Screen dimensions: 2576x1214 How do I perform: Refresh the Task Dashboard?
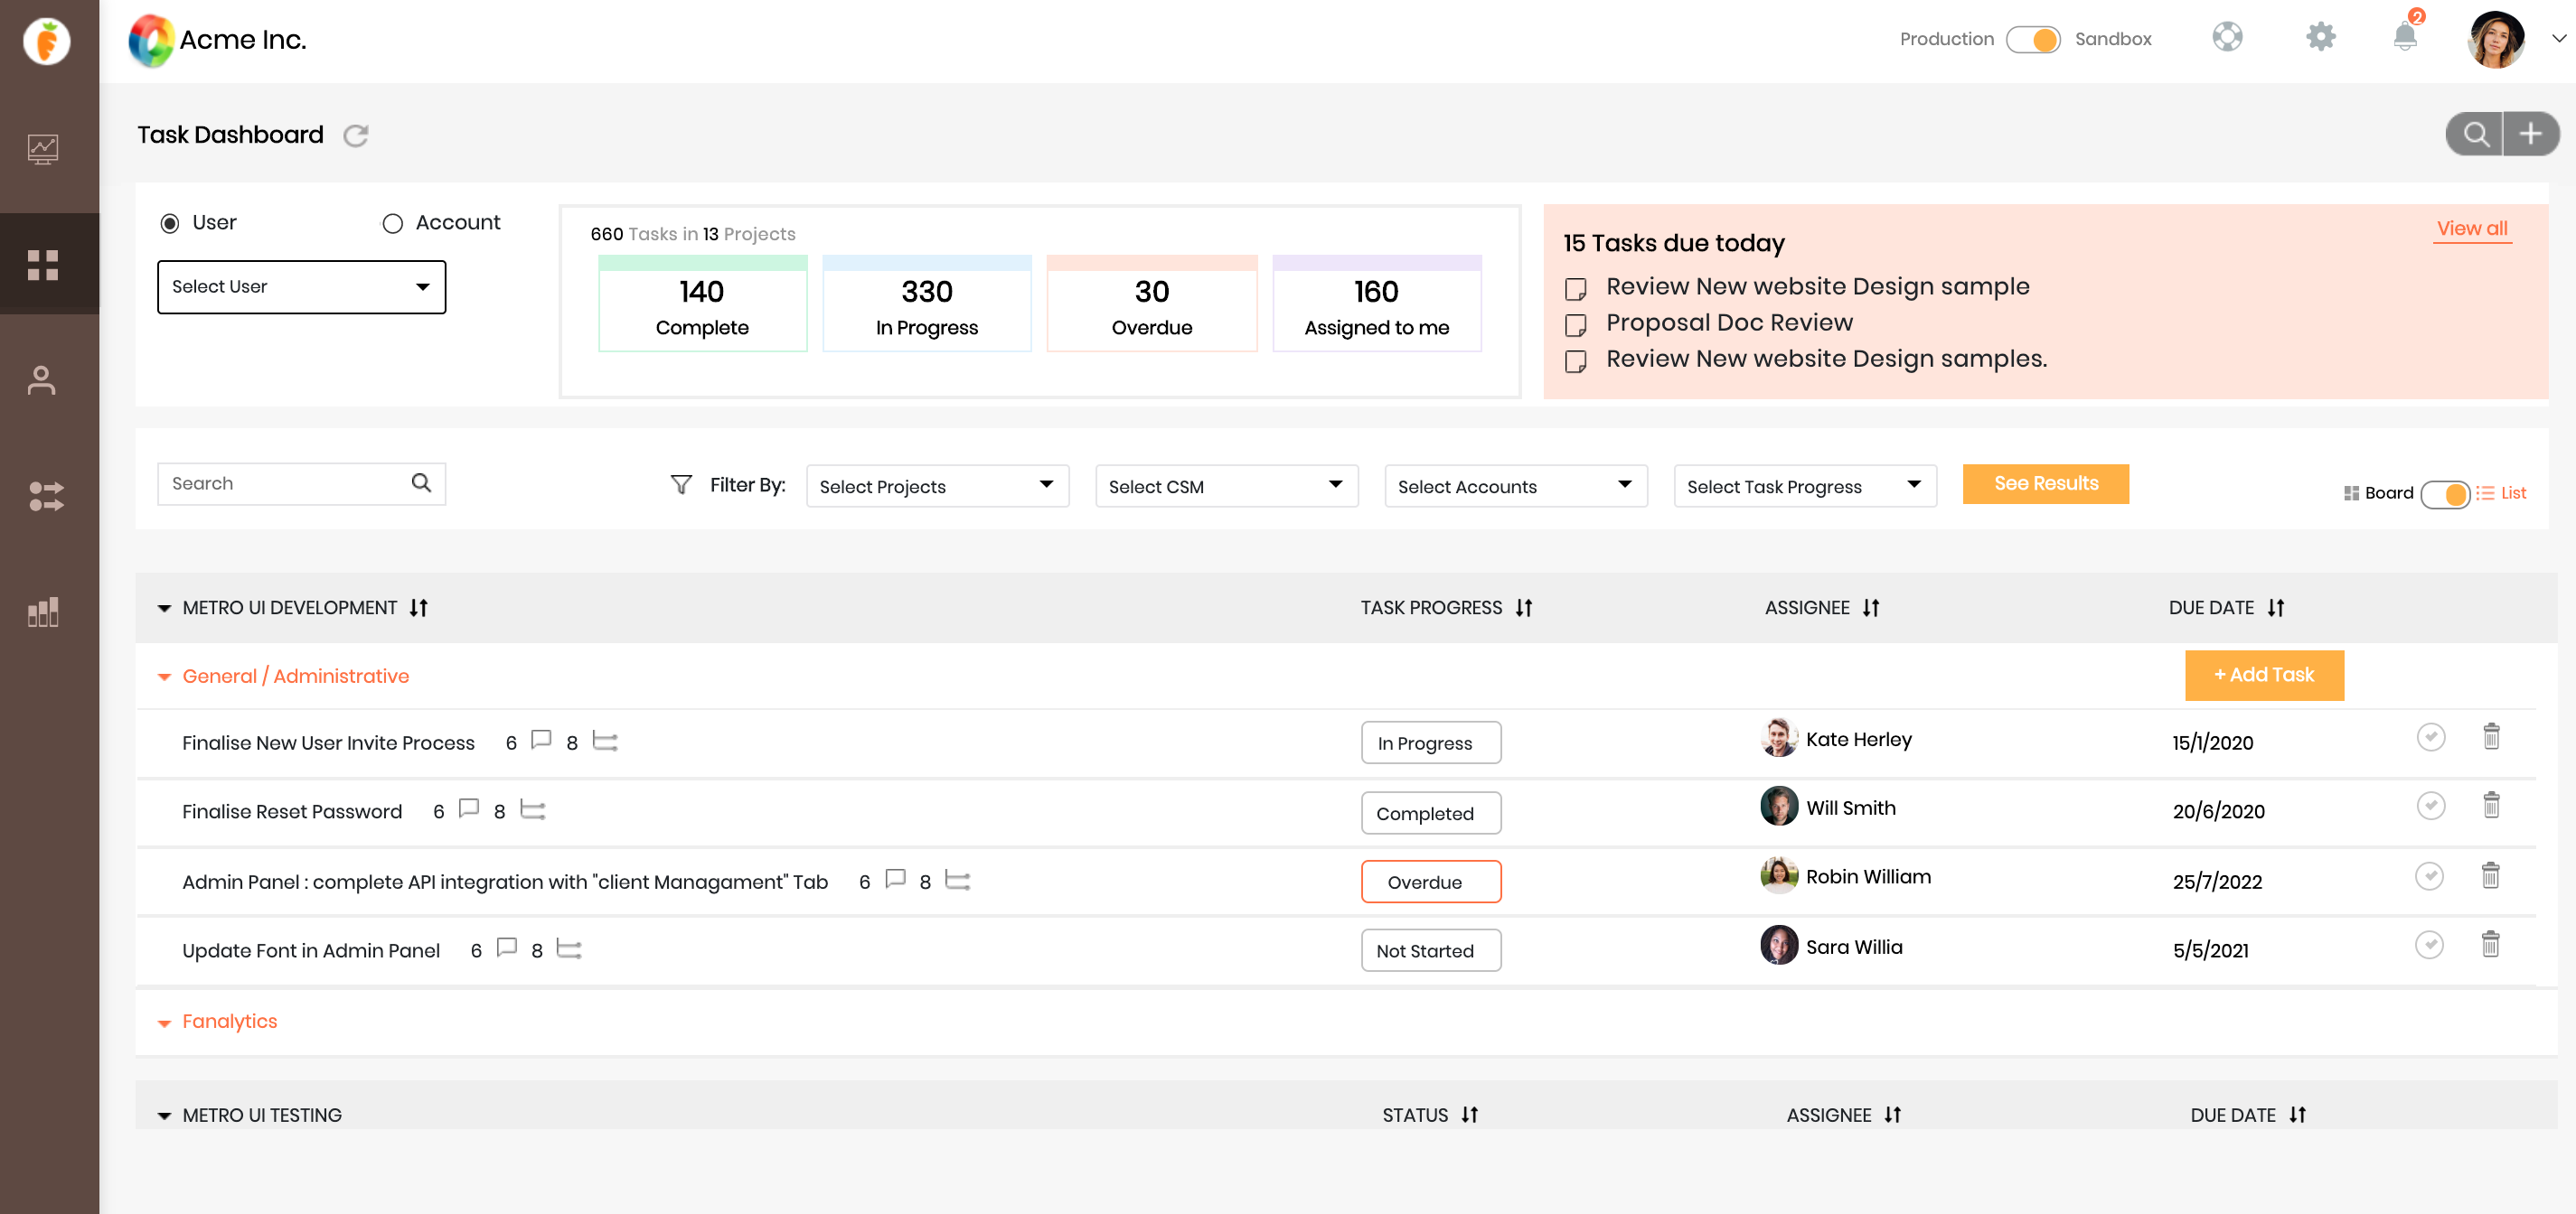click(356, 135)
